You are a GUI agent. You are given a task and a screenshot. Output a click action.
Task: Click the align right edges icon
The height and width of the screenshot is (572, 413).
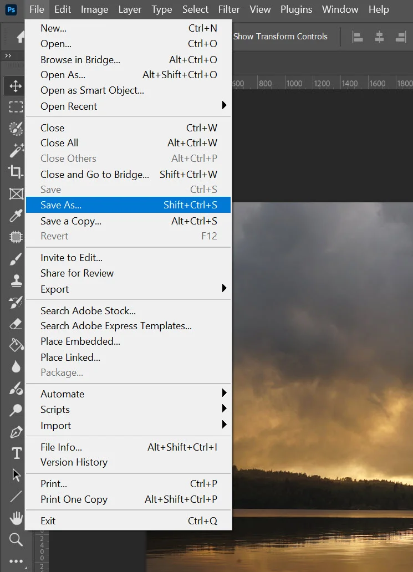point(401,37)
